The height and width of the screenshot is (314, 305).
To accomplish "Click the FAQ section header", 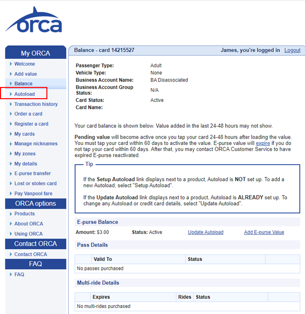I will (x=36, y=264).
